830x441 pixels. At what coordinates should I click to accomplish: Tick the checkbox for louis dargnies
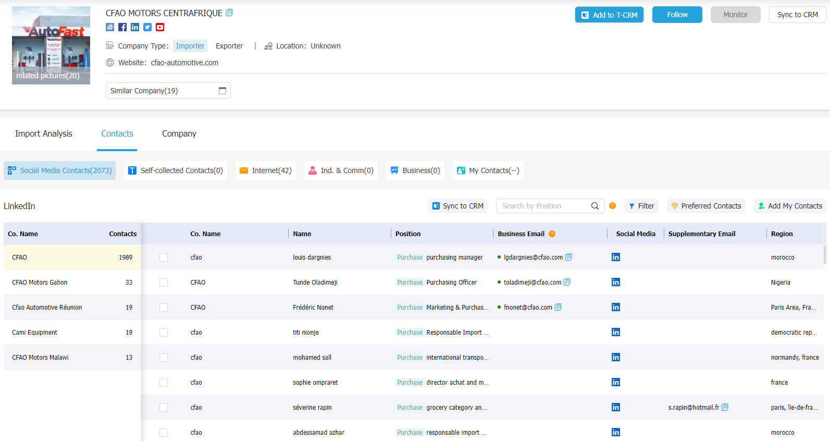point(164,258)
